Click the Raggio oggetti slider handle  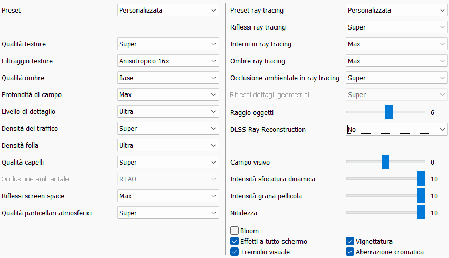[389, 112]
